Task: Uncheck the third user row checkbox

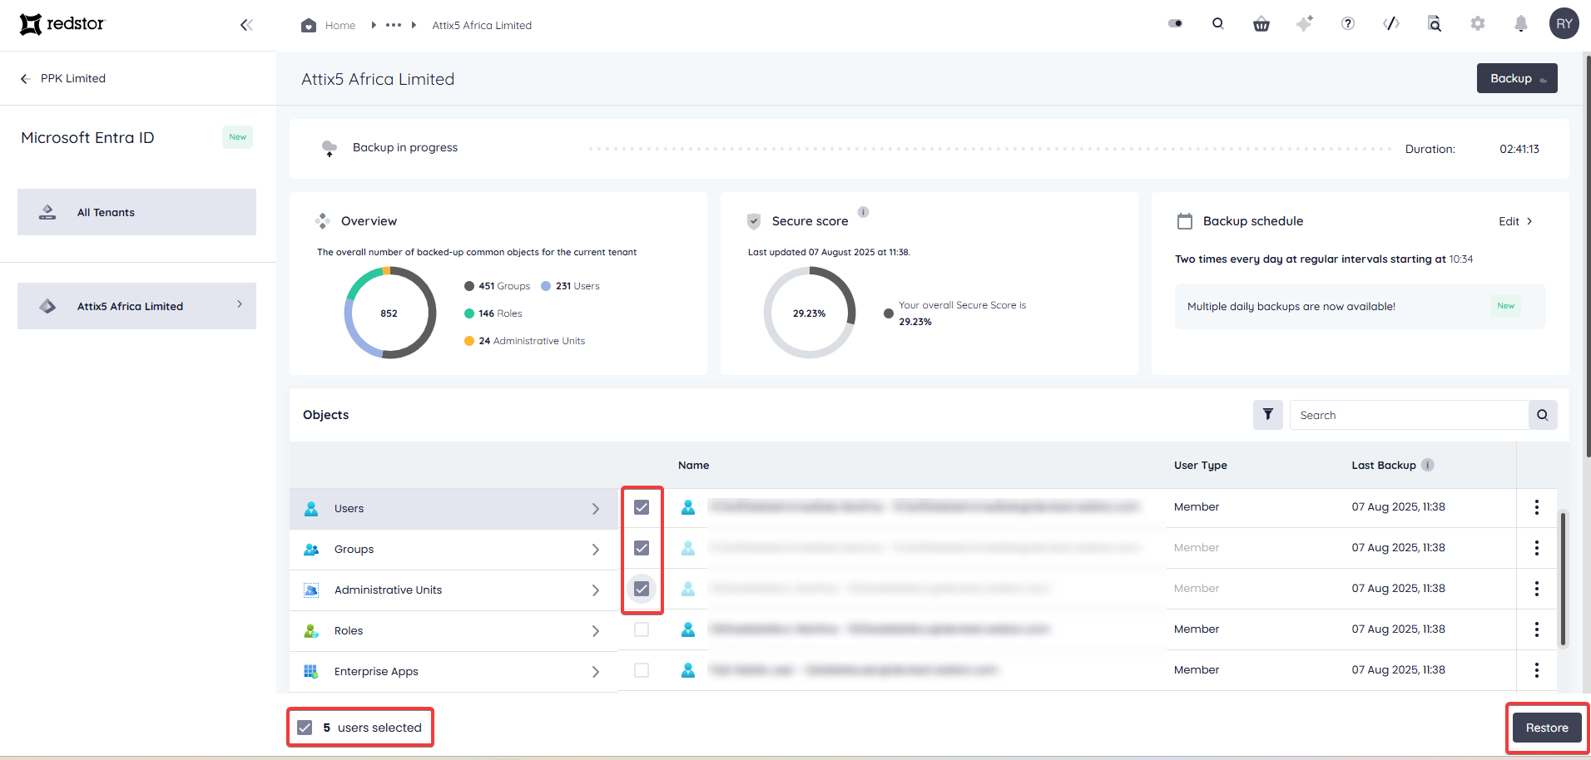Action: pyautogui.click(x=642, y=589)
